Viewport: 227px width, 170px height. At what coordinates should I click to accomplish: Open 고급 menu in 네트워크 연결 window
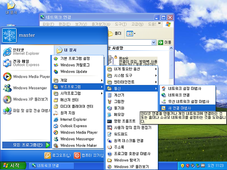point(137,24)
